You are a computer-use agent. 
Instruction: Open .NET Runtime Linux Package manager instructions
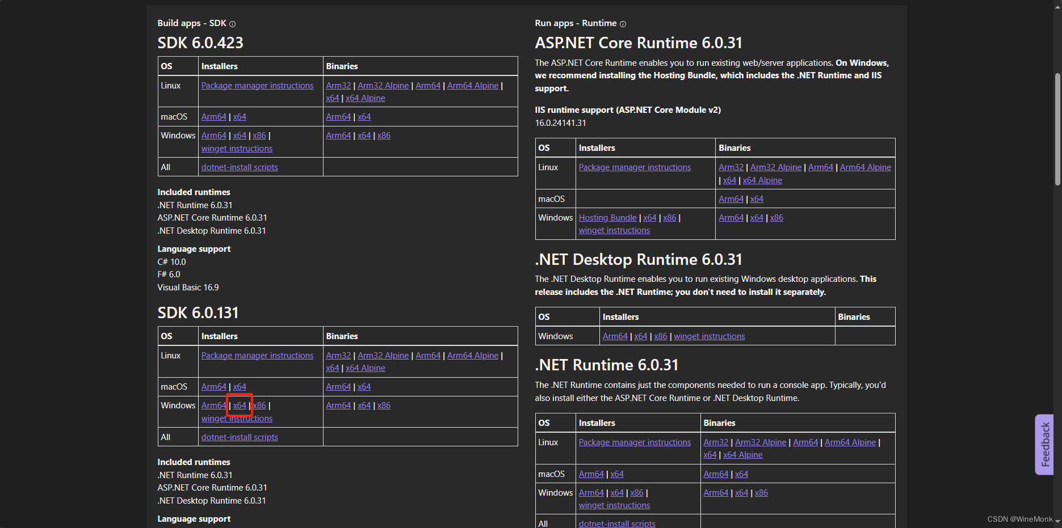[x=635, y=442]
